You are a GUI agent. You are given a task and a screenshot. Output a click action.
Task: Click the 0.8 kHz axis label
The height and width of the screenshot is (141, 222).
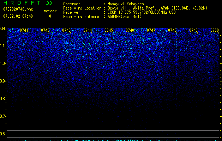click(x=3, y=99)
